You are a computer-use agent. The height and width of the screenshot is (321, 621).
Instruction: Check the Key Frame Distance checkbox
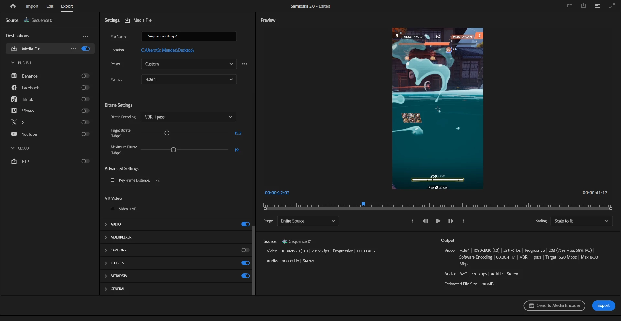tap(113, 180)
